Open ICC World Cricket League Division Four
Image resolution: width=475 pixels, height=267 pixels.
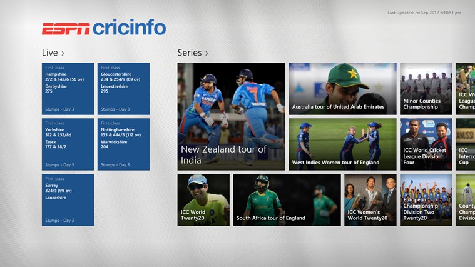pyautogui.click(x=426, y=144)
